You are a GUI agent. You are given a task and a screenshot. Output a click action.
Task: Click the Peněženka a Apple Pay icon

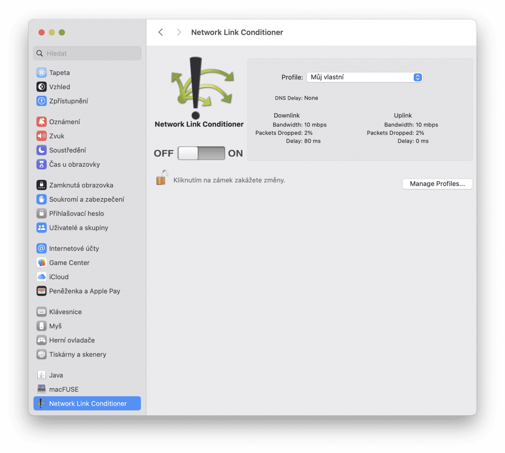42,291
